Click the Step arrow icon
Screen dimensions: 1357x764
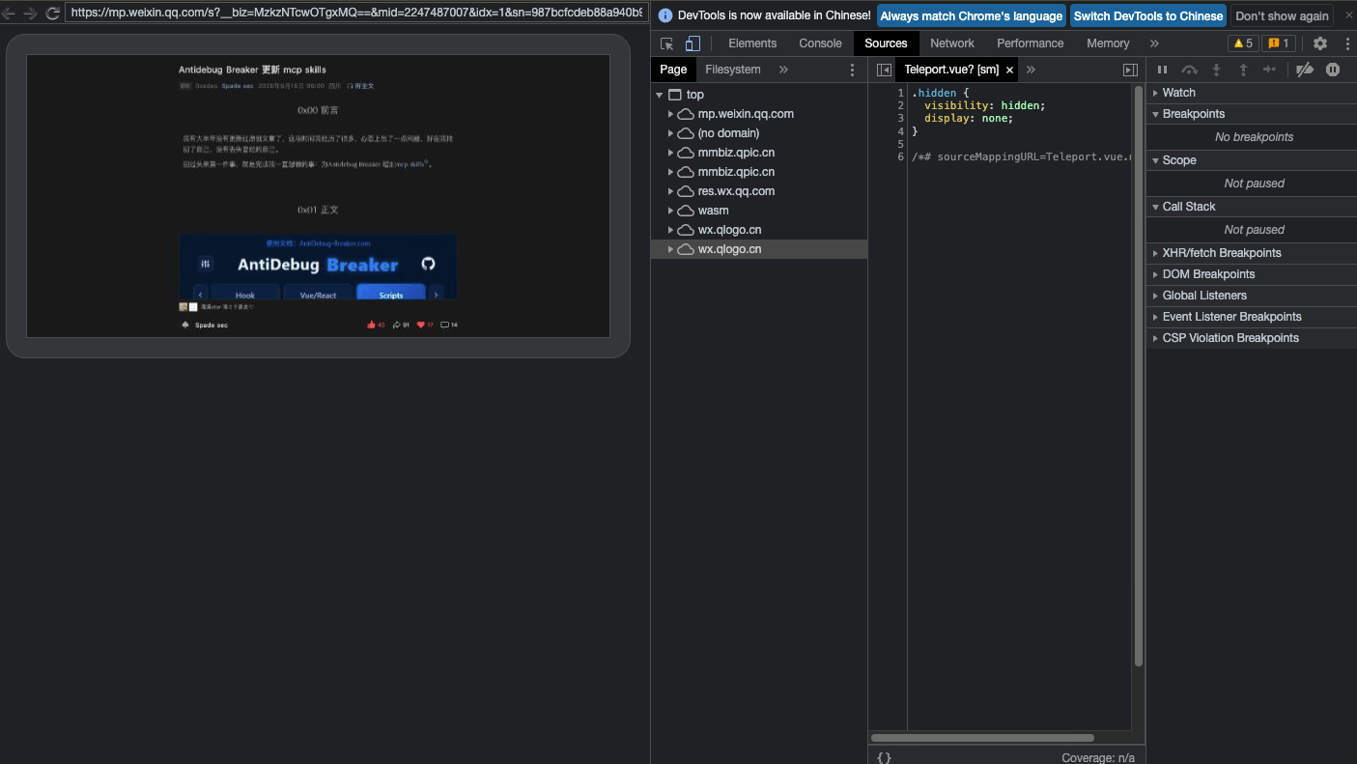click(x=1270, y=70)
